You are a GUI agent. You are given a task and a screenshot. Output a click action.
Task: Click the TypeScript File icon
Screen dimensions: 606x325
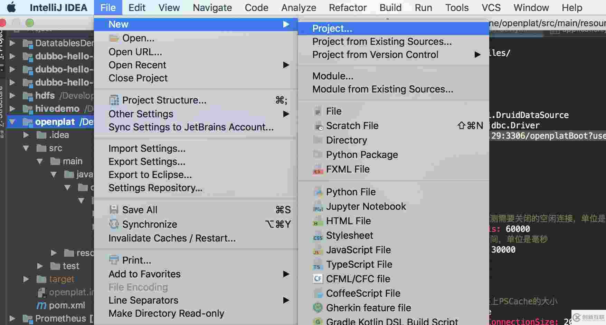click(x=318, y=265)
